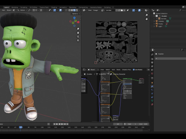The width and height of the screenshot is (186, 139).
Task: Toggle viewport gizmos display
Action: point(55,10)
